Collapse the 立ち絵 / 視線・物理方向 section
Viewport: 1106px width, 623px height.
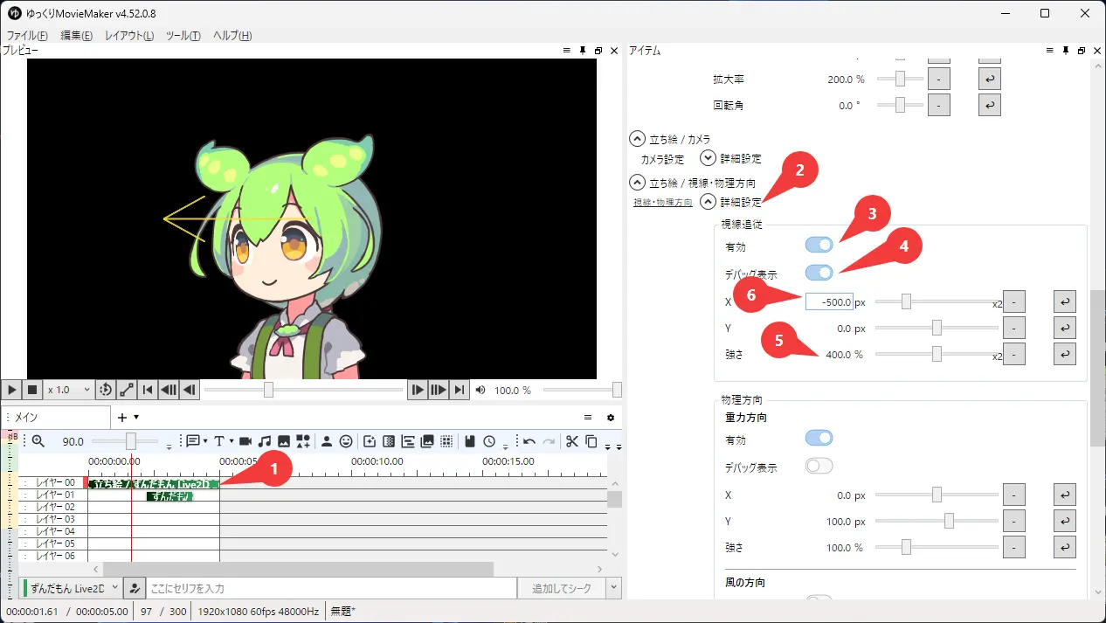point(637,183)
